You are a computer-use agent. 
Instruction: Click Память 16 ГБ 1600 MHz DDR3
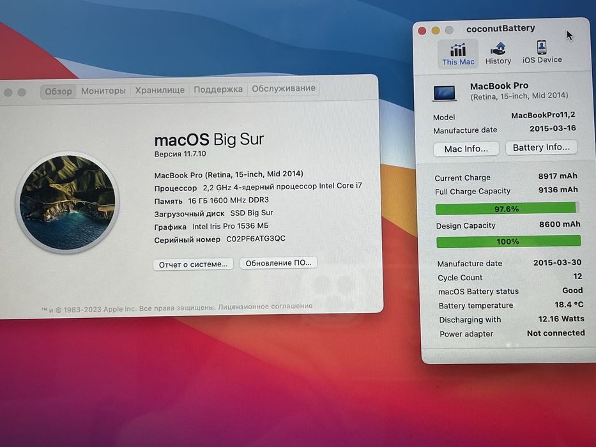point(211,201)
